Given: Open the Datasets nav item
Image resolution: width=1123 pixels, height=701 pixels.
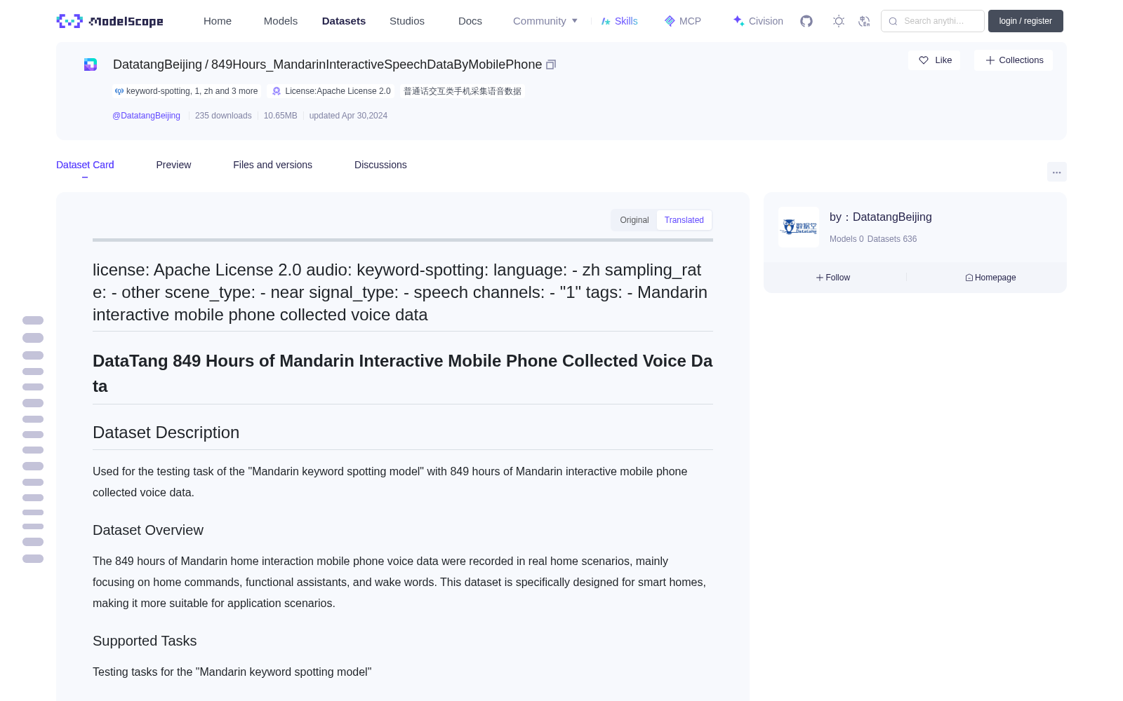Looking at the screenshot, I should tap(344, 21).
